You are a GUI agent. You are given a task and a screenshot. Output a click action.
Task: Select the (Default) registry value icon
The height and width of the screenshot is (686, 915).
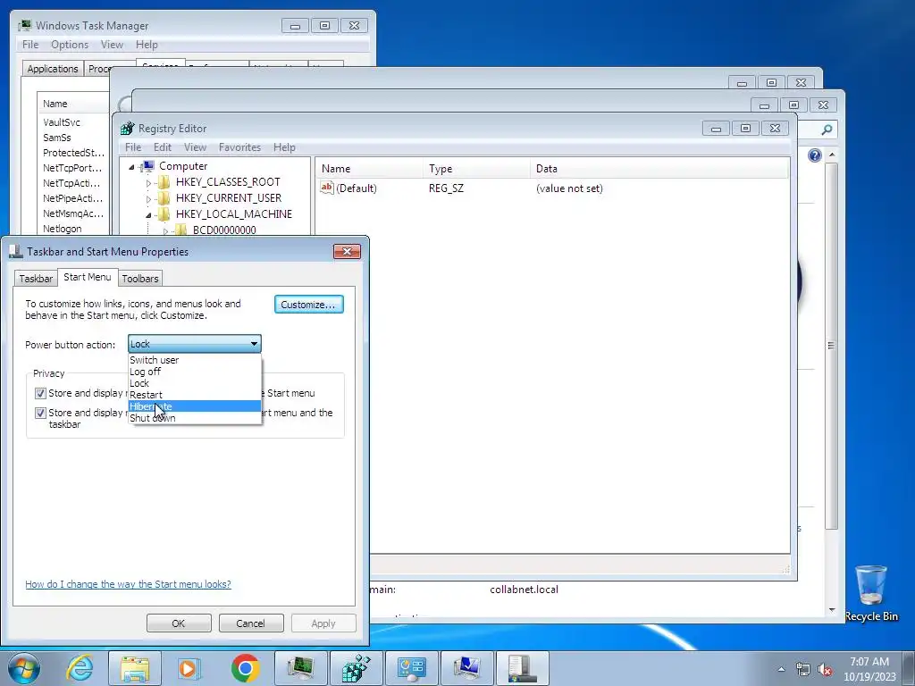(x=327, y=188)
